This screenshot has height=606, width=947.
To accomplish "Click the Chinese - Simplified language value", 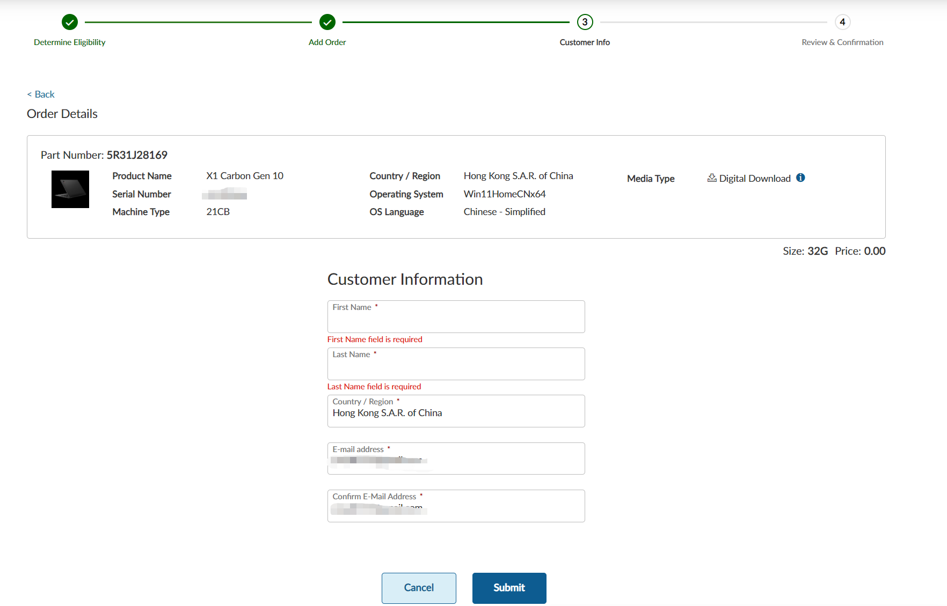I will (505, 212).
